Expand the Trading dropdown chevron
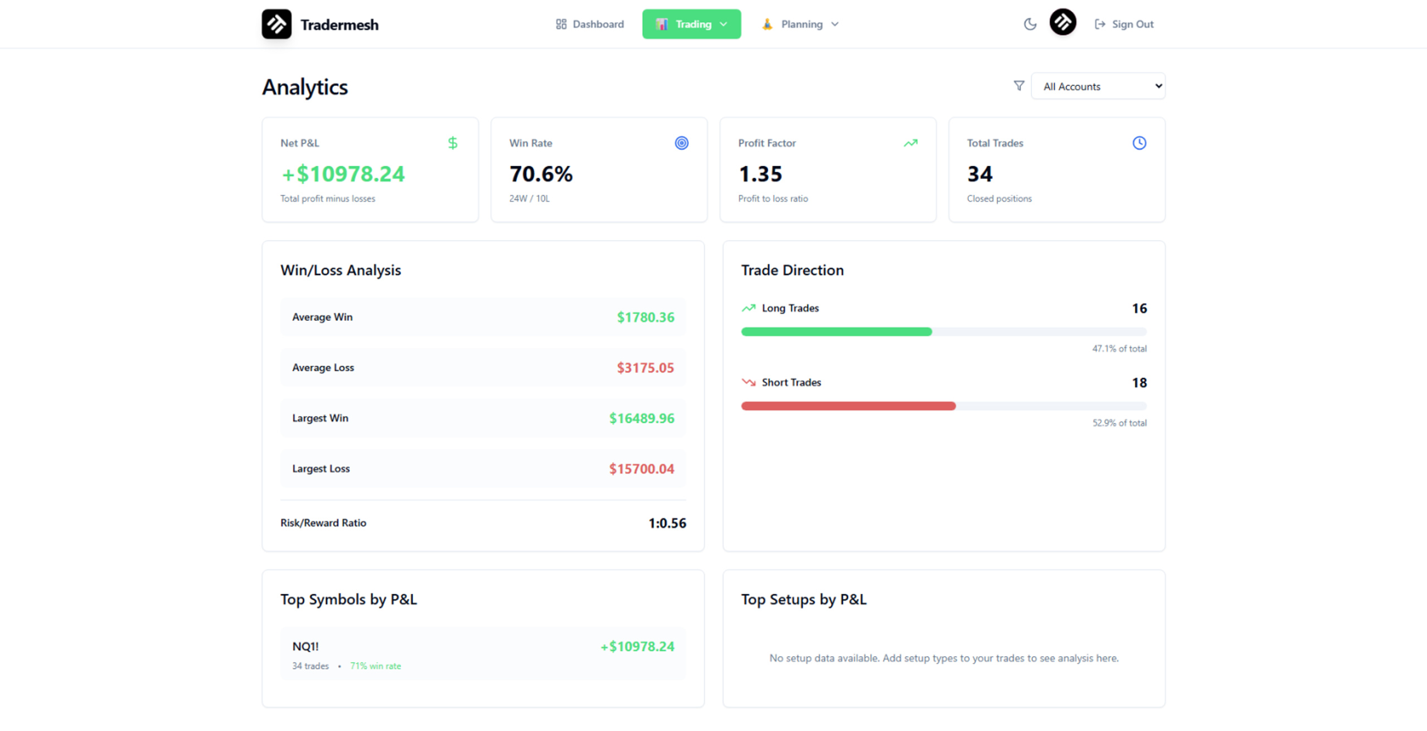 point(724,24)
